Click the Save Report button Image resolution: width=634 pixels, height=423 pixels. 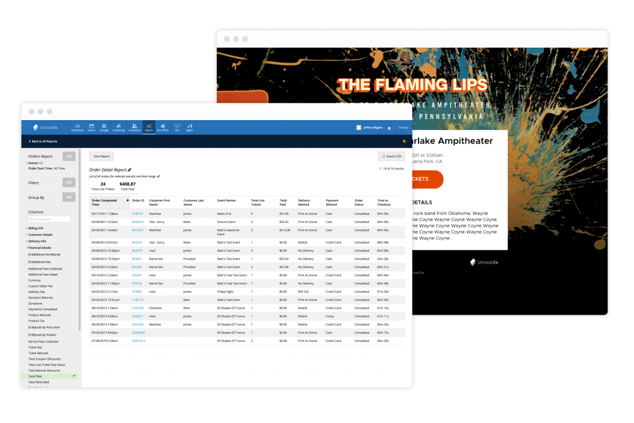click(x=101, y=156)
